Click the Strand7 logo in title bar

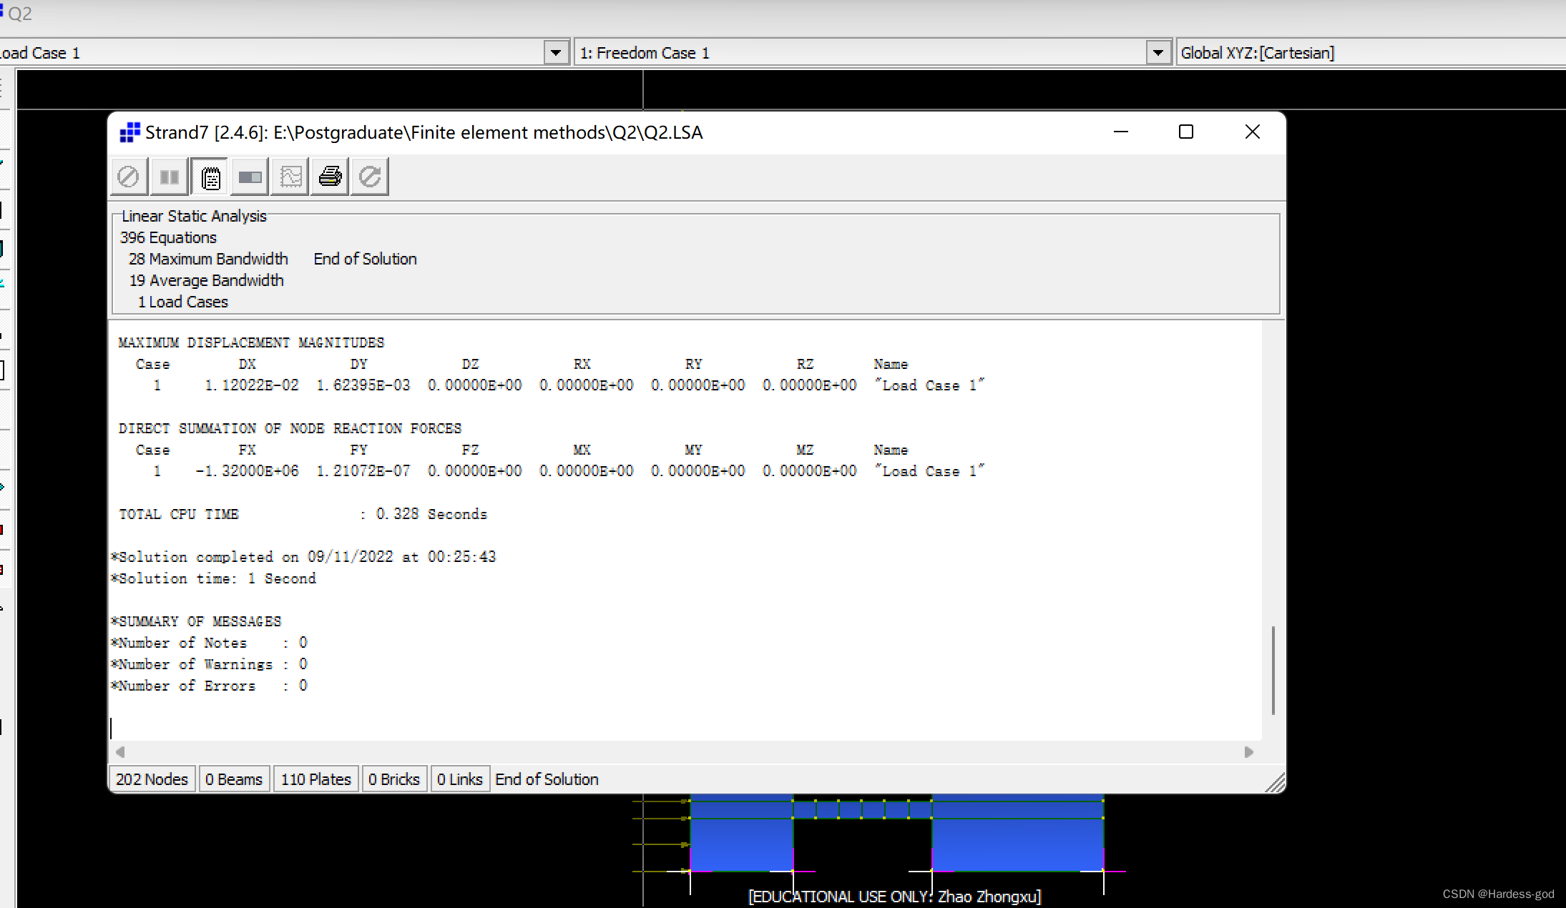tap(129, 132)
